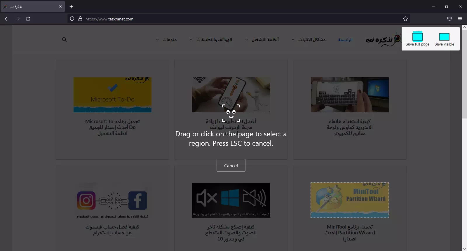Click the scrollbar down arrow

(464, 249)
